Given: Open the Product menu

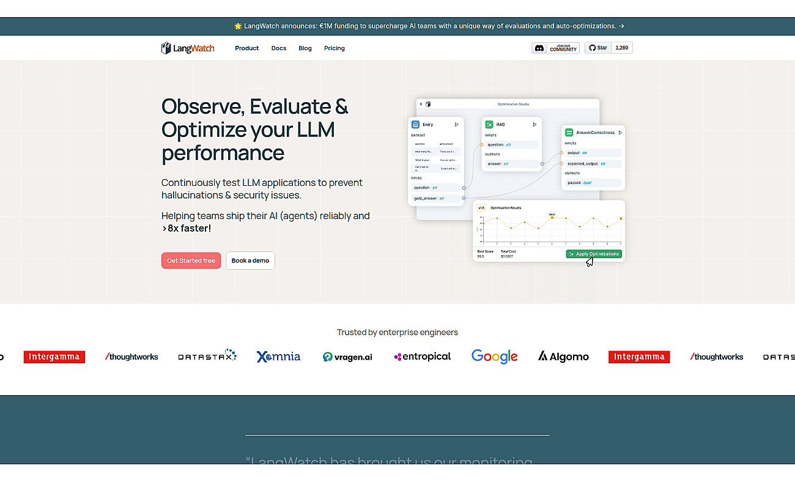Looking at the screenshot, I should [x=247, y=48].
